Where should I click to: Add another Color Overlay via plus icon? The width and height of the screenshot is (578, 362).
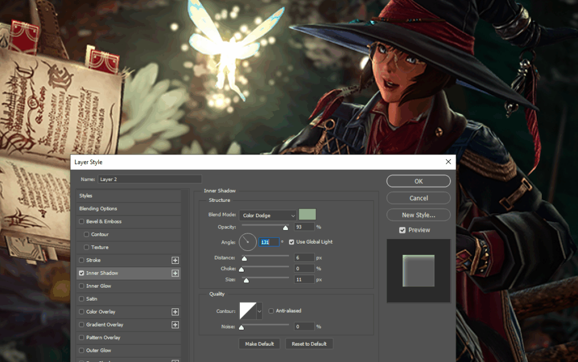pyautogui.click(x=175, y=312)
